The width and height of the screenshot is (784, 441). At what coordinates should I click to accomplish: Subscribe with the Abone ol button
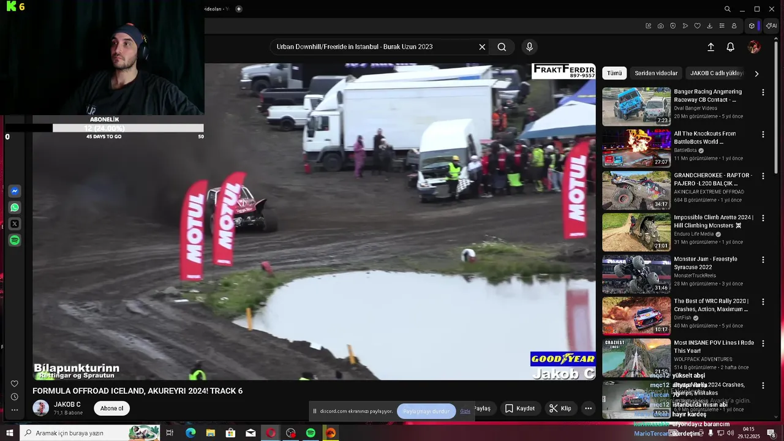click(111, 409)
